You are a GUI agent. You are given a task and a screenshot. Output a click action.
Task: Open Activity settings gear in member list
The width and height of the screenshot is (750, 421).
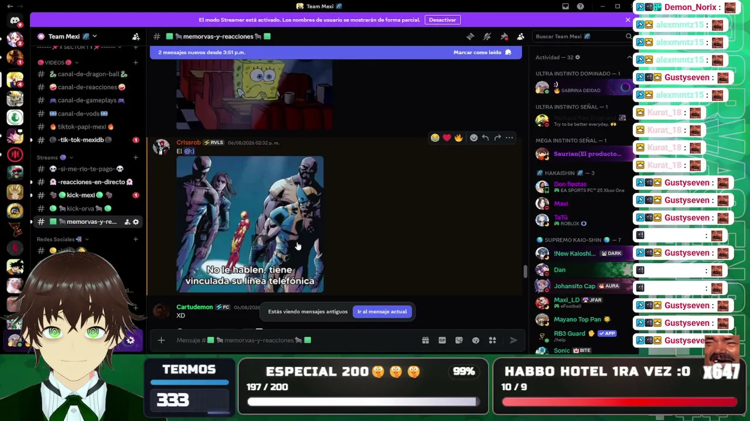point(577,57)
